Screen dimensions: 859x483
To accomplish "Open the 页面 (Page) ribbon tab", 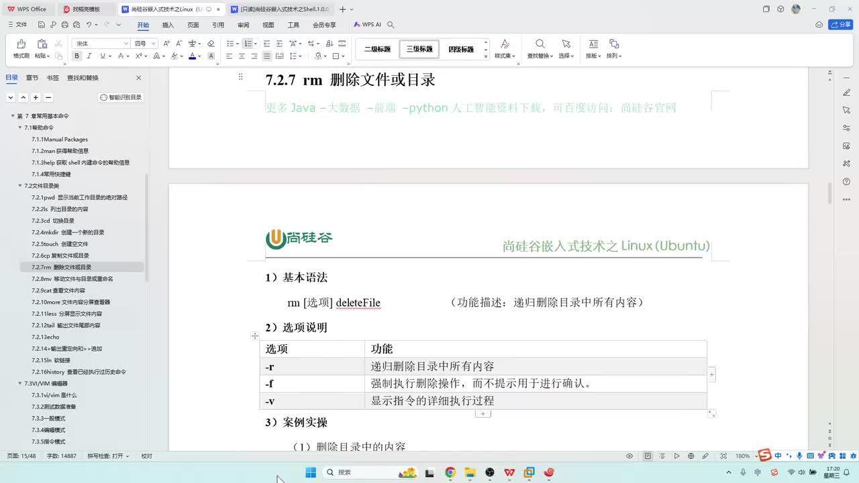I will [x=193, y=25].
